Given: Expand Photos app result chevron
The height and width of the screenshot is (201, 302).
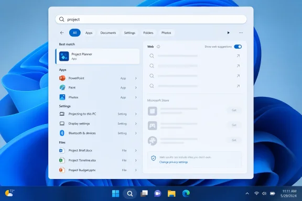Looking at the screenshot, I should coord(136,97).
